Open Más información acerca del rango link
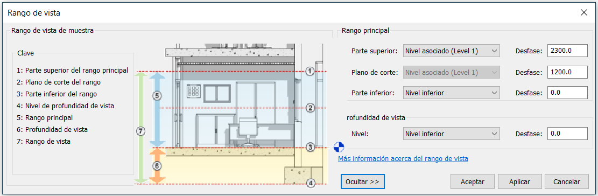598x196 pixels. [x=403, y=158]
